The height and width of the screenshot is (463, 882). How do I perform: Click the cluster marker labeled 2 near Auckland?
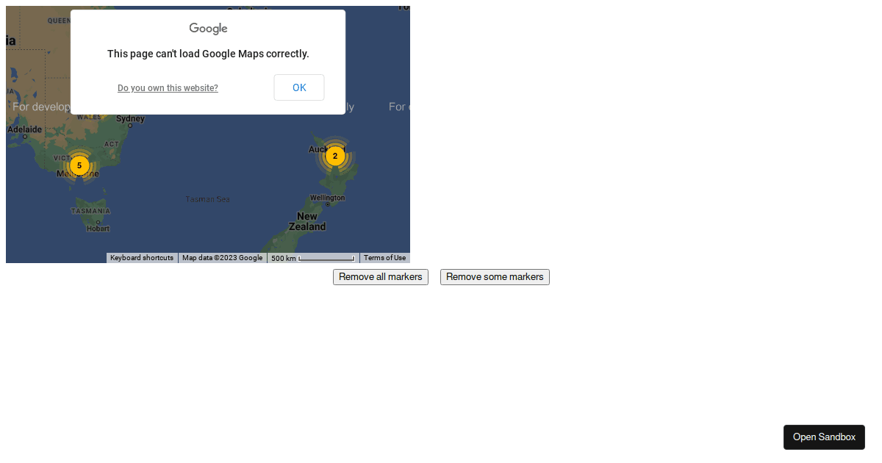click(334, 156)
